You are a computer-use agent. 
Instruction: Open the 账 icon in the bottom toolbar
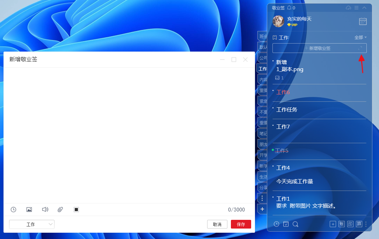342,224
